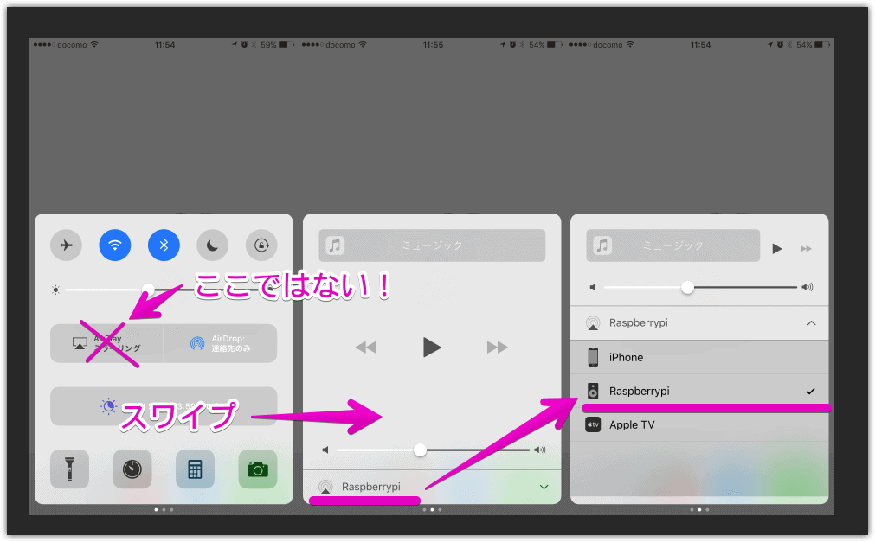Skip back with the rewind button
Viewport: 875px width, 542px height.
366,348
